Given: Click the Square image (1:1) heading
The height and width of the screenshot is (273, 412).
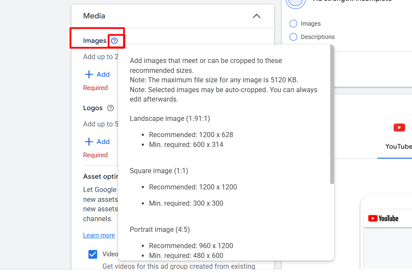Looking at the screenshot, I should click(x=159, y=171).
